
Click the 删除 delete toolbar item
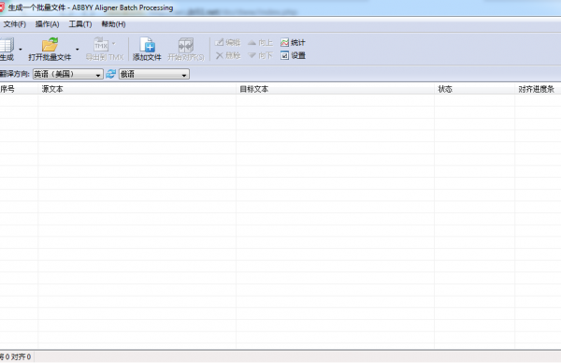pos(228,55)
